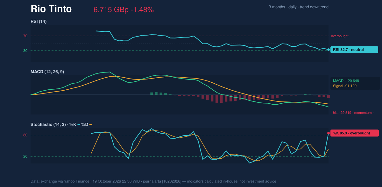Click the RSI 32.7 neutral badge
The width and height of the screenshot is (382, 187).
(354, 50)
